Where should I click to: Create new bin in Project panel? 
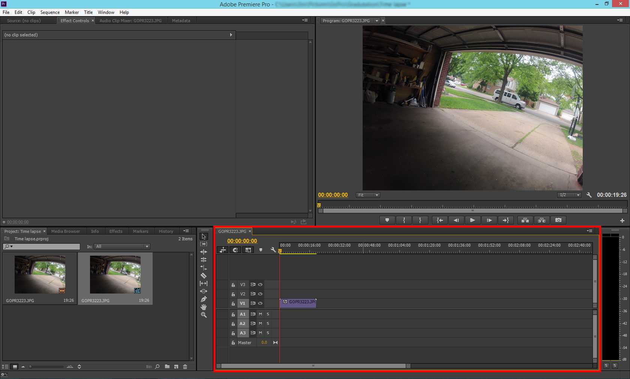(x=167, y=367)
